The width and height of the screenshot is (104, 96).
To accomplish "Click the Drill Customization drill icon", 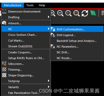I will pos(53,29).
